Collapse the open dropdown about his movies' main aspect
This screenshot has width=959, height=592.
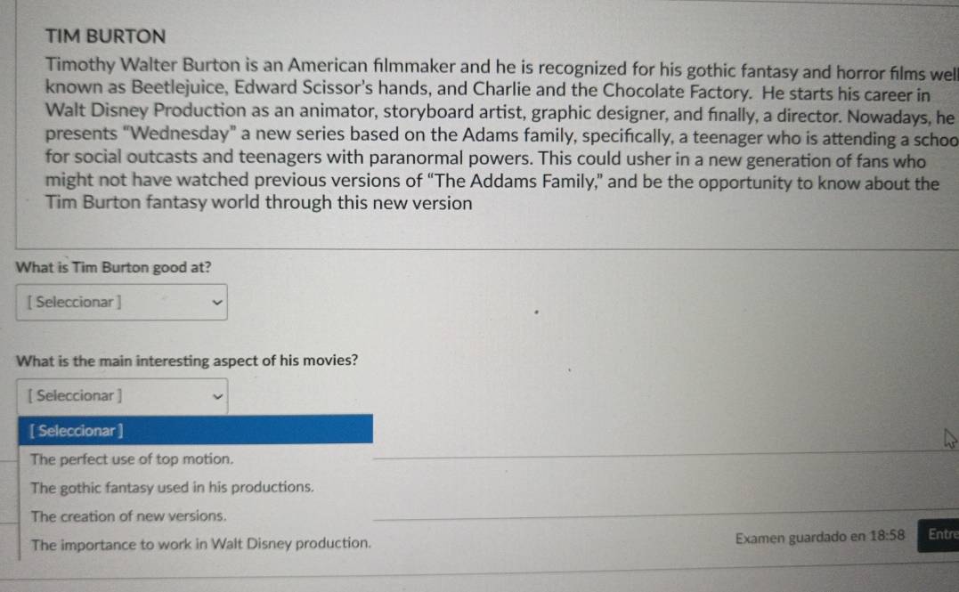122,395
